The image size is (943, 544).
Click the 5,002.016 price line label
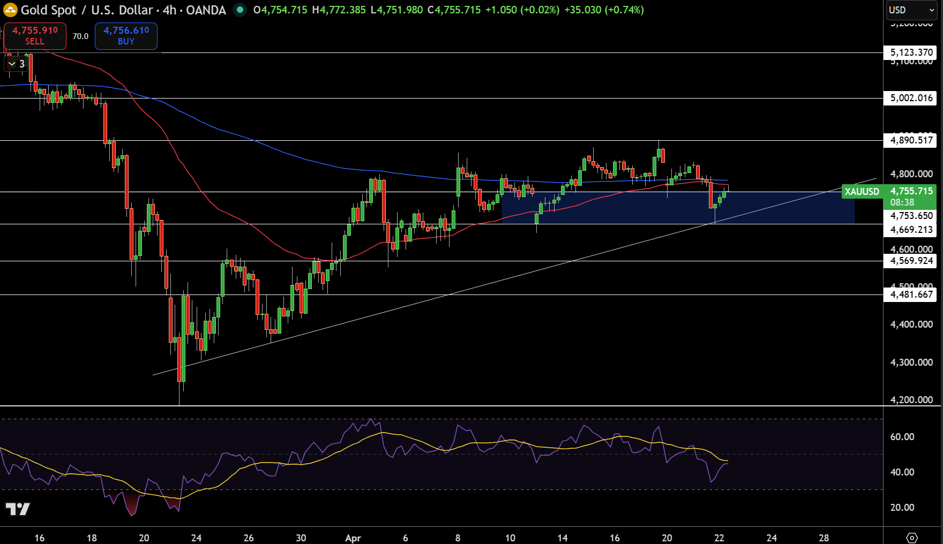coord(911,98)
